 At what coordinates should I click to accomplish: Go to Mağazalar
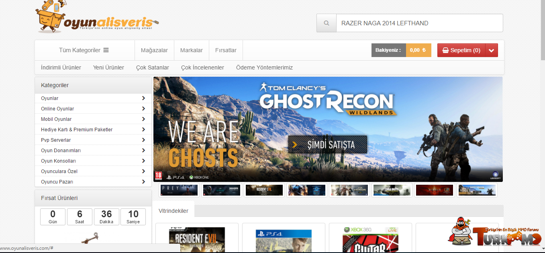pos(154,50)
